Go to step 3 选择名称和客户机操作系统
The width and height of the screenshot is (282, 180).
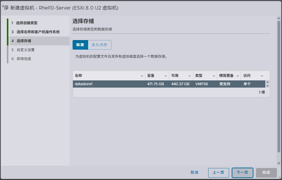pos(38,32)
